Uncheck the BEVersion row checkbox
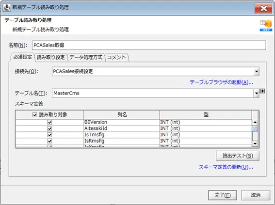 [49, 122]
